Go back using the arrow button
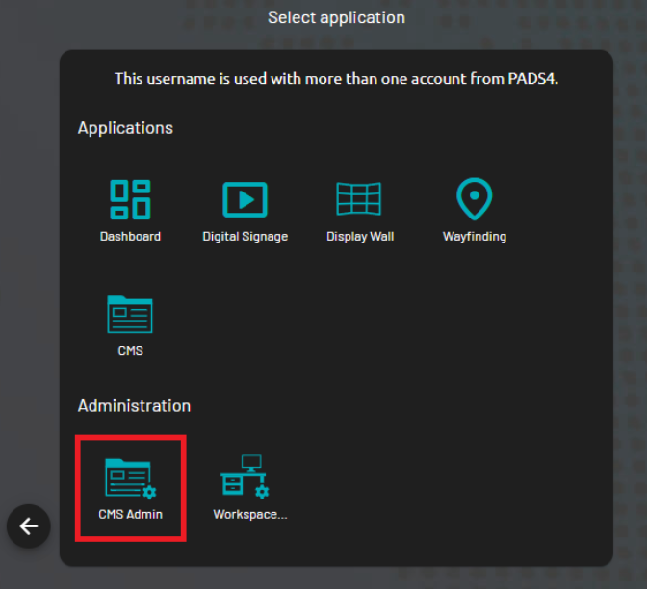The height and width of the screenshot is (589, 647). point(29,526)
